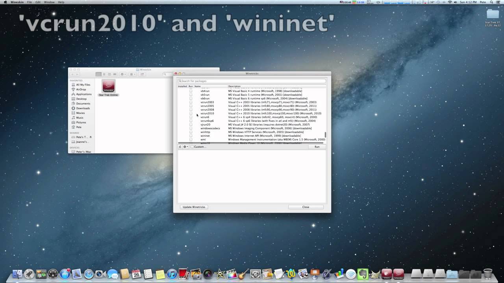Switch Finder to icon view
The image size is (504, 283).
coord(98,74)
